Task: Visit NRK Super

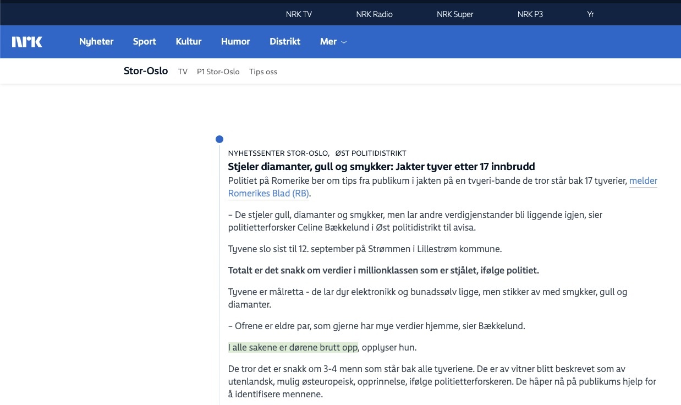Action: pyautogui.click(x=455, y=14)
